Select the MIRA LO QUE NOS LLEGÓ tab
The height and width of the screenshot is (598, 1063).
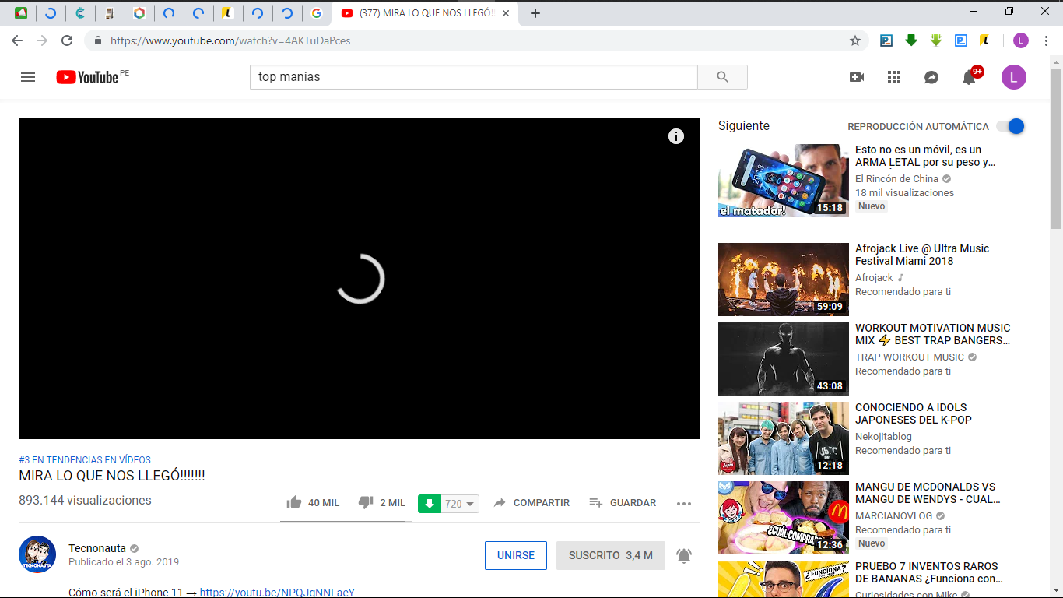point(426,13)
